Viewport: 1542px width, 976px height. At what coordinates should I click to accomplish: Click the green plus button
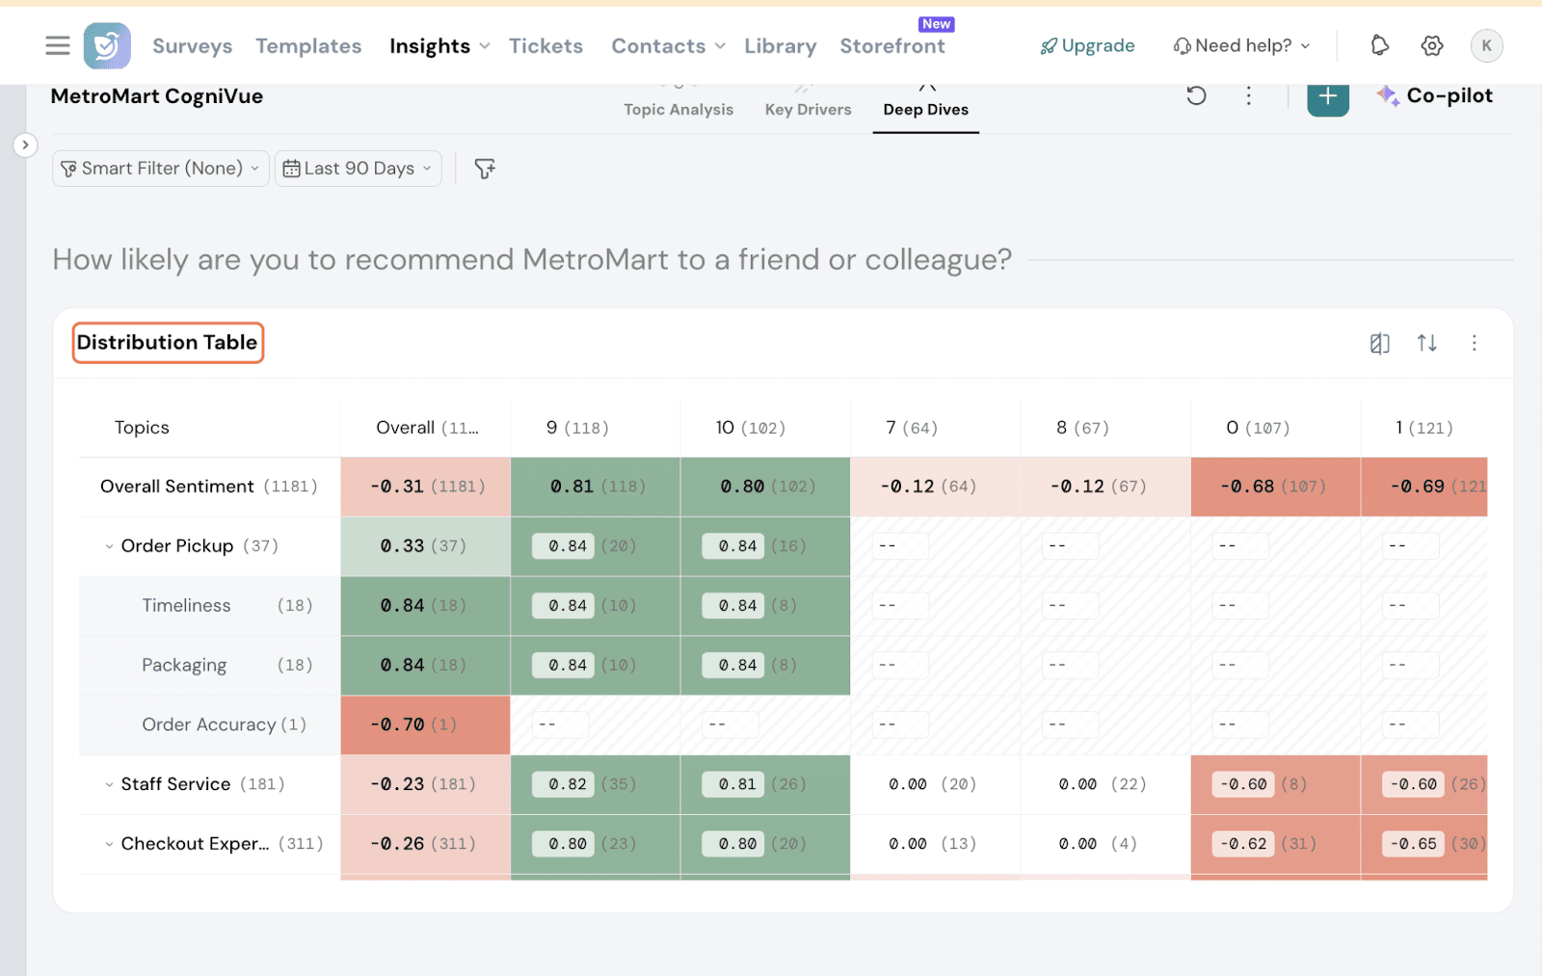(x=1327, y=96)
